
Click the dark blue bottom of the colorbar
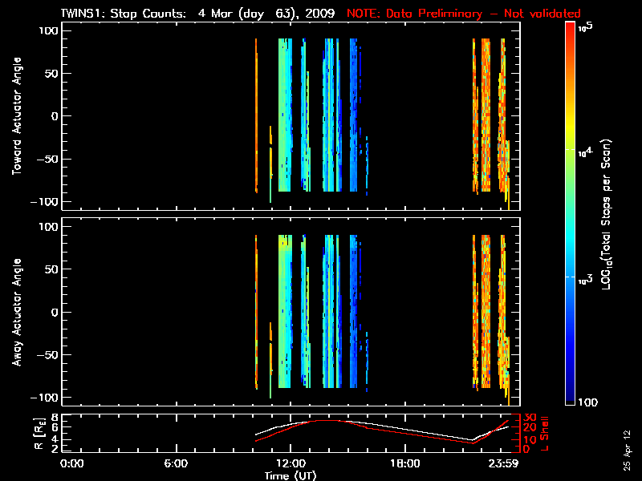point(570,401)
